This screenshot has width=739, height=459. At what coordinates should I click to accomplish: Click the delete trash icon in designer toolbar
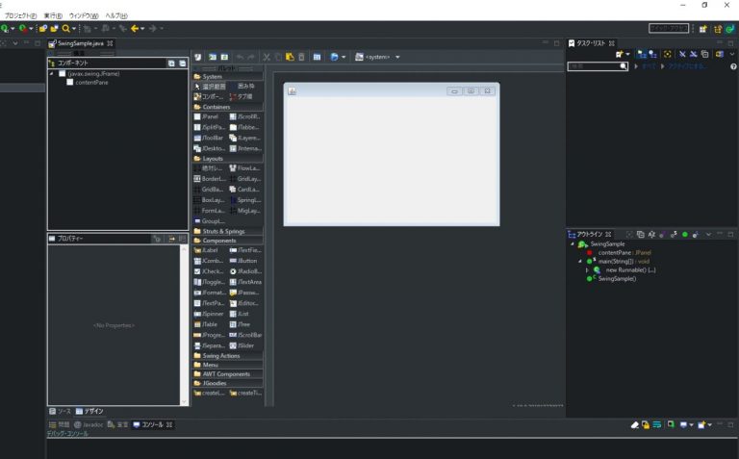(301, 57)
